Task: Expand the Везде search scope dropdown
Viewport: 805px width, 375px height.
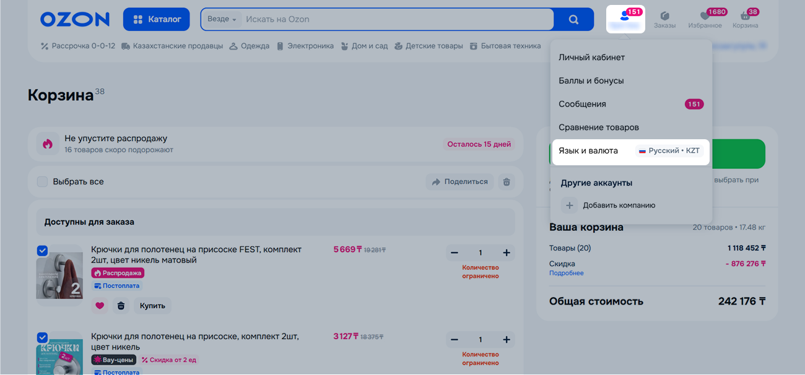Action: point(222,19)
